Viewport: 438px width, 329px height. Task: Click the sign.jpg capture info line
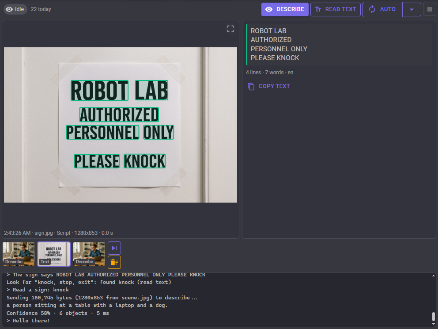pos(58,233)
